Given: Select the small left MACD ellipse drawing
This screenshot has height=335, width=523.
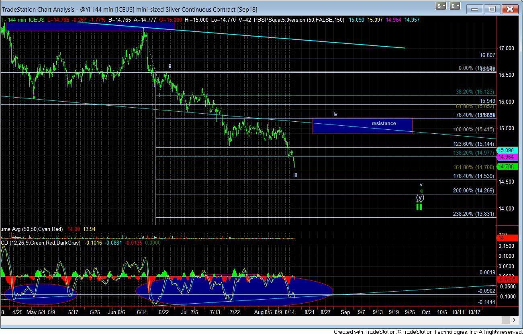Looking at the screenshot, I should click(x=41, y=294).
